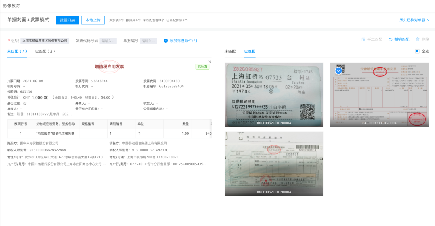The height and width of the screenshot is (226, 435).
Task: Focus the 单据编号 input field
Action: click(x=148, y=41)
